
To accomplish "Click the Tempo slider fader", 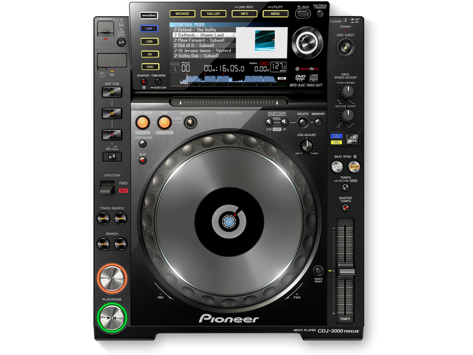I will 346,271.
